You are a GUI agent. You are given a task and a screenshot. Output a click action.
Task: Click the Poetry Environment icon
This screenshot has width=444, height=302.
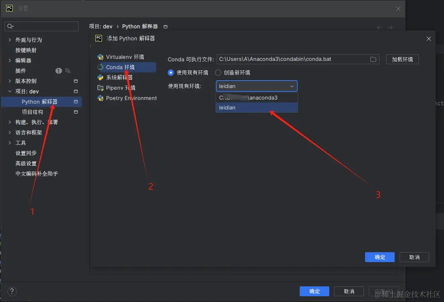[100, 98]
